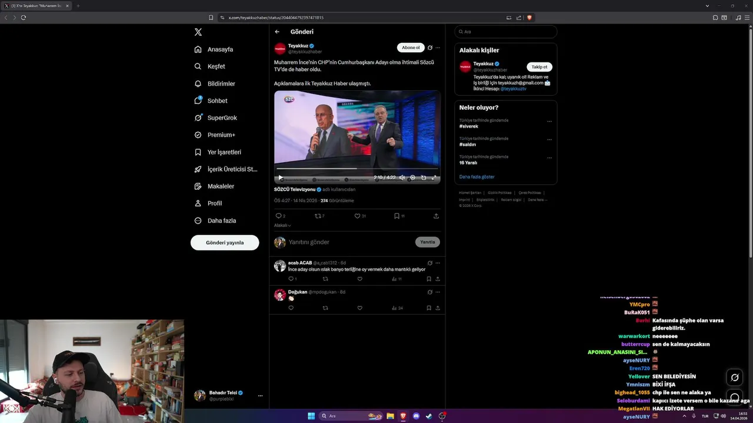
Task: Go back with the Gönderi arrow
Action: pos(277,32)
